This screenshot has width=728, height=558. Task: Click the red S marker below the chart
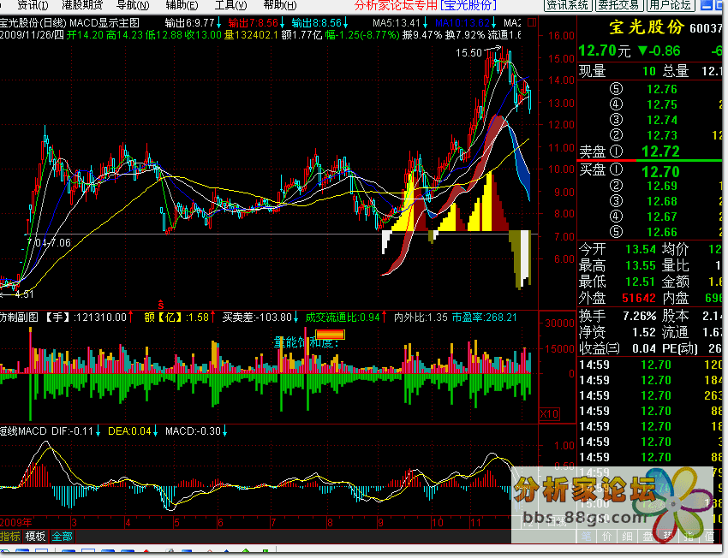tap(161, 305)
